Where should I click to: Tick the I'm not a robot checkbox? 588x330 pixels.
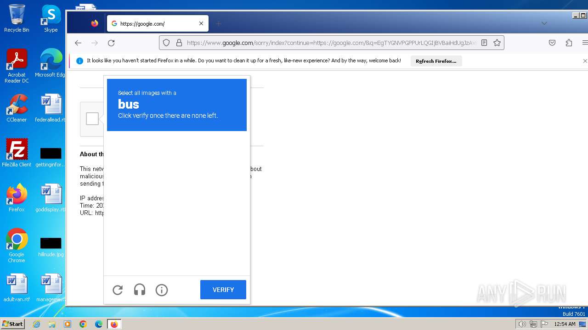click(92, 119)
